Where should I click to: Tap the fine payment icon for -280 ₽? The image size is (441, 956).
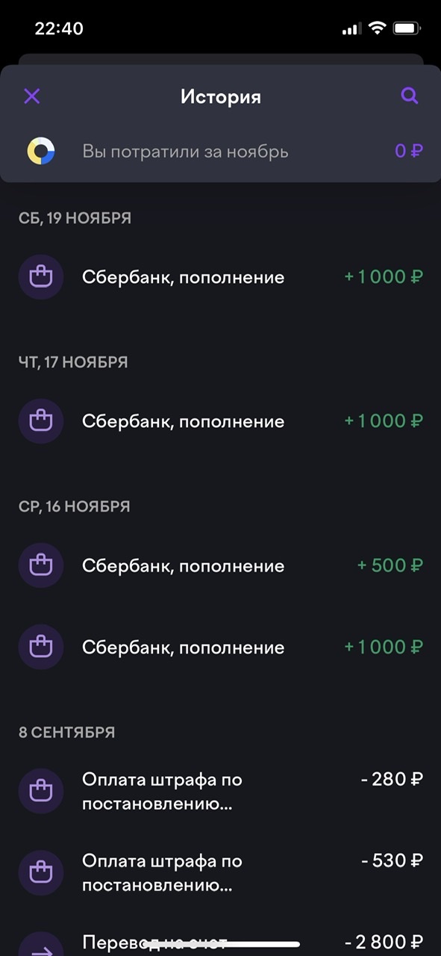41,790
